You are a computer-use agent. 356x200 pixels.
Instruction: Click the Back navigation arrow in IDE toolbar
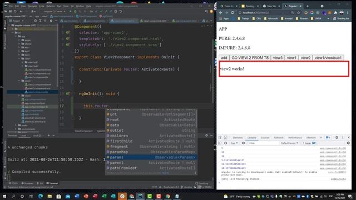[x=21, y=11]
